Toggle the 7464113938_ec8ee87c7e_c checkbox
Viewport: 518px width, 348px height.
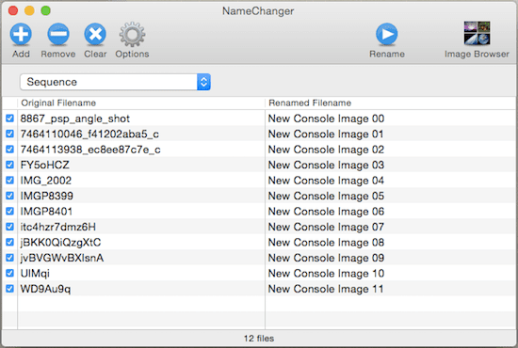[10, 150]
